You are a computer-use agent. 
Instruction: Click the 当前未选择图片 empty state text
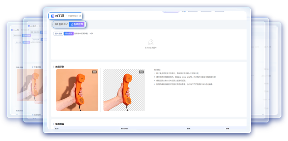point(151,48)
